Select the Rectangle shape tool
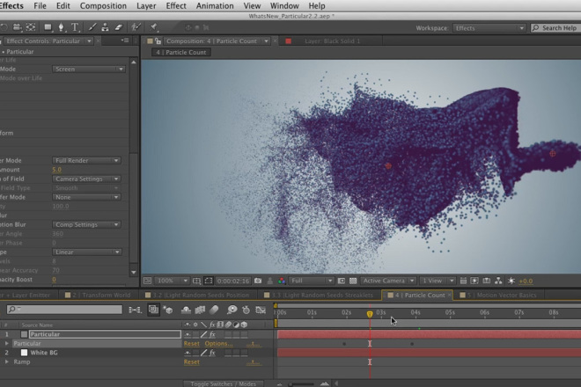The height and width of the screenshot is (387, 581). pos(47,28)
